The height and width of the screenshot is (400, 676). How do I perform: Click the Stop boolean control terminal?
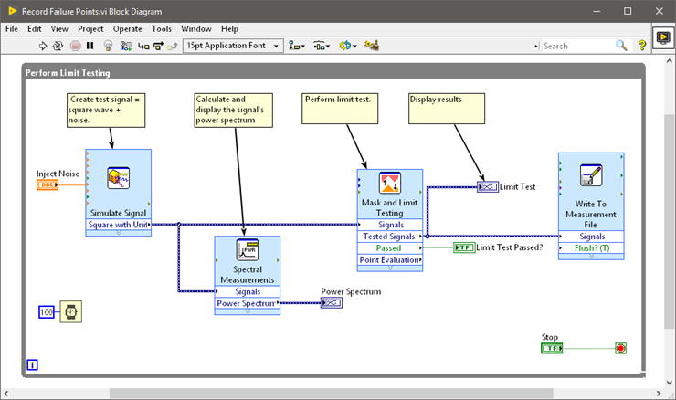tap(552, 348)
